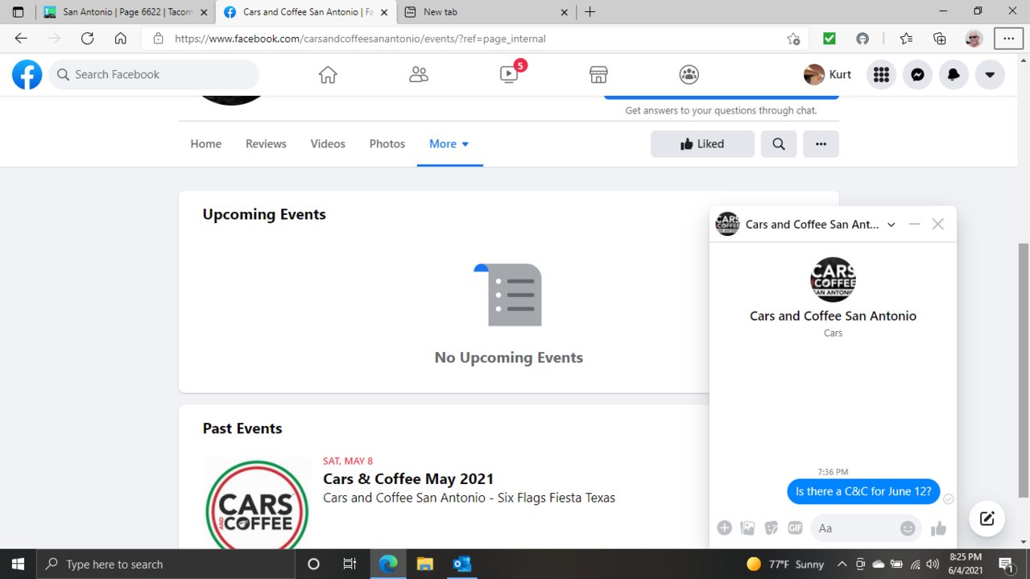Image resolution: width=1030 pixels, height=579 pixels.
Task: Open the green checkmark extension
Action: (x=829, y=39)
